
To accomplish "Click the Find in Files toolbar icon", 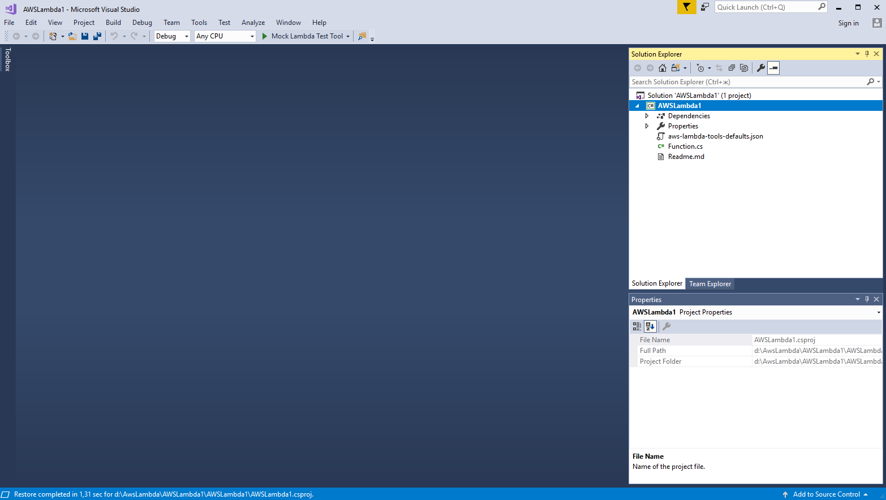I will [362, 36].
